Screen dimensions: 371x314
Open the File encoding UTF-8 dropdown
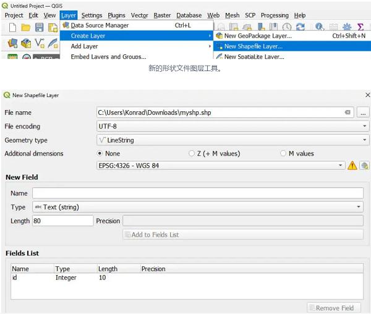[x=233, y=126]
